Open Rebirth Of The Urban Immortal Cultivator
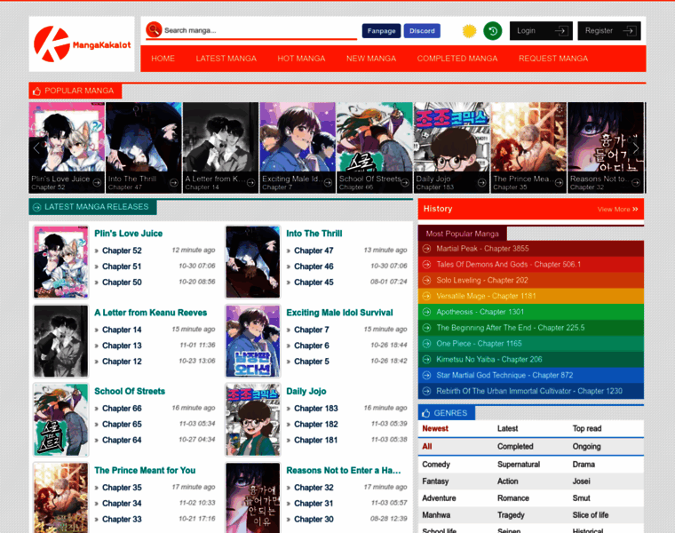The width and height of the screenshot is (675, 533). point(529,392)
